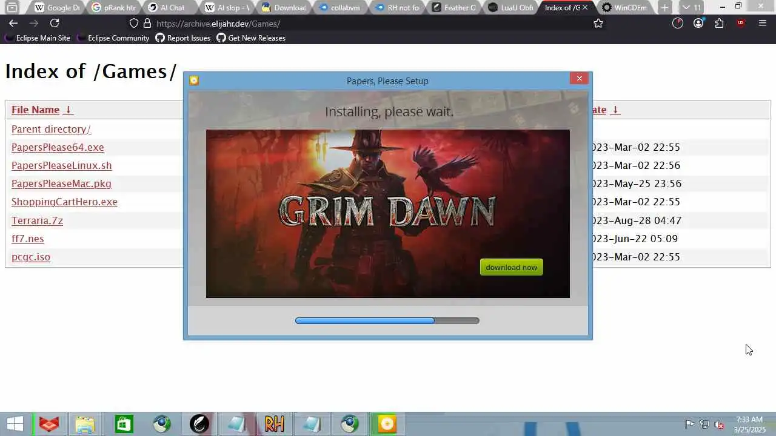Image resolution: width=776 pixels, height=436 pixels.
Task: Reload the page with the refresh icon
Action: (x=55, y=23)
